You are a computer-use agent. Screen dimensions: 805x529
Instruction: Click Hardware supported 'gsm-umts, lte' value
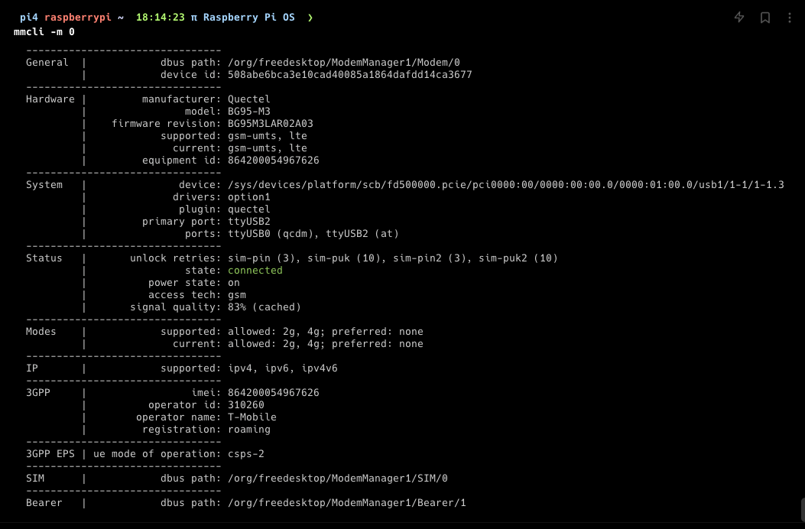click(268, 136)
